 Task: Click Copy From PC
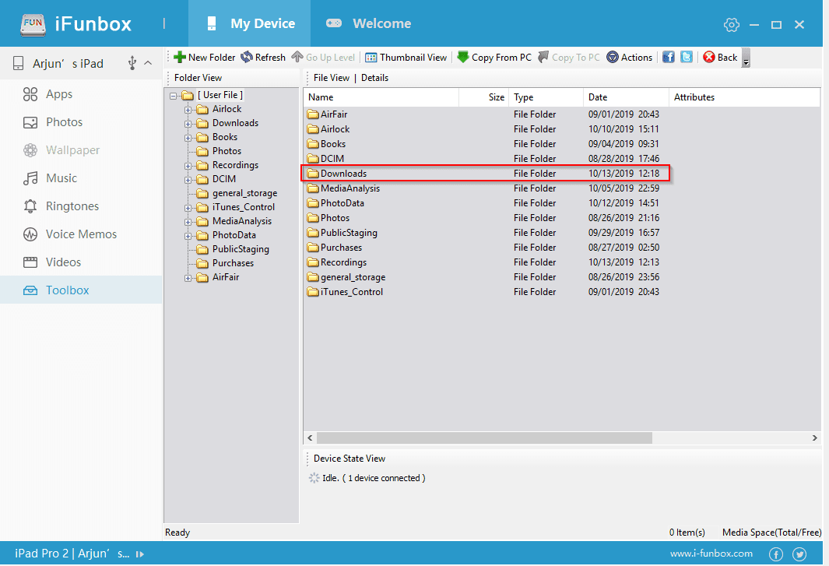point(494,57)
